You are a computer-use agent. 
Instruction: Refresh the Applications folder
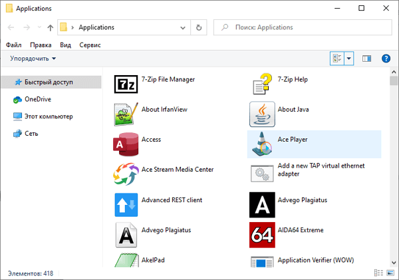(x=199, y=27)
